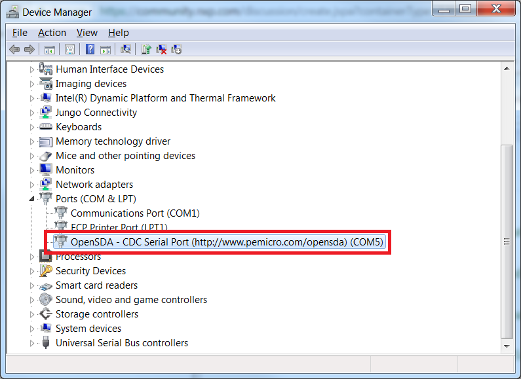This screenshot has height=379, width=521.
Task: Expand the System devices node
Action: point(32,329)
